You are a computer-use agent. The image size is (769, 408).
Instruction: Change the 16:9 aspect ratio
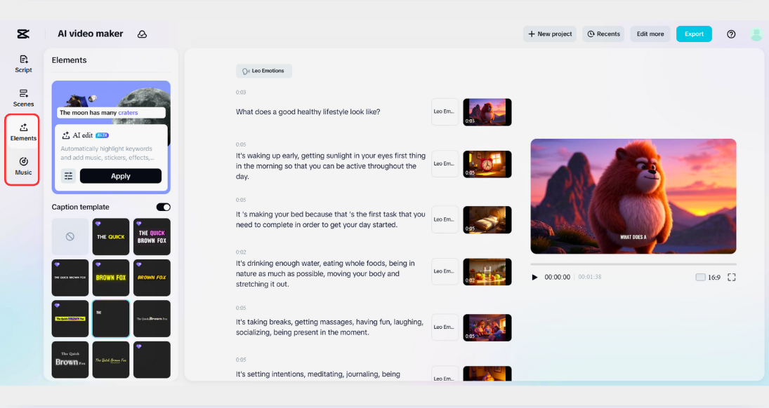(708, 277)
